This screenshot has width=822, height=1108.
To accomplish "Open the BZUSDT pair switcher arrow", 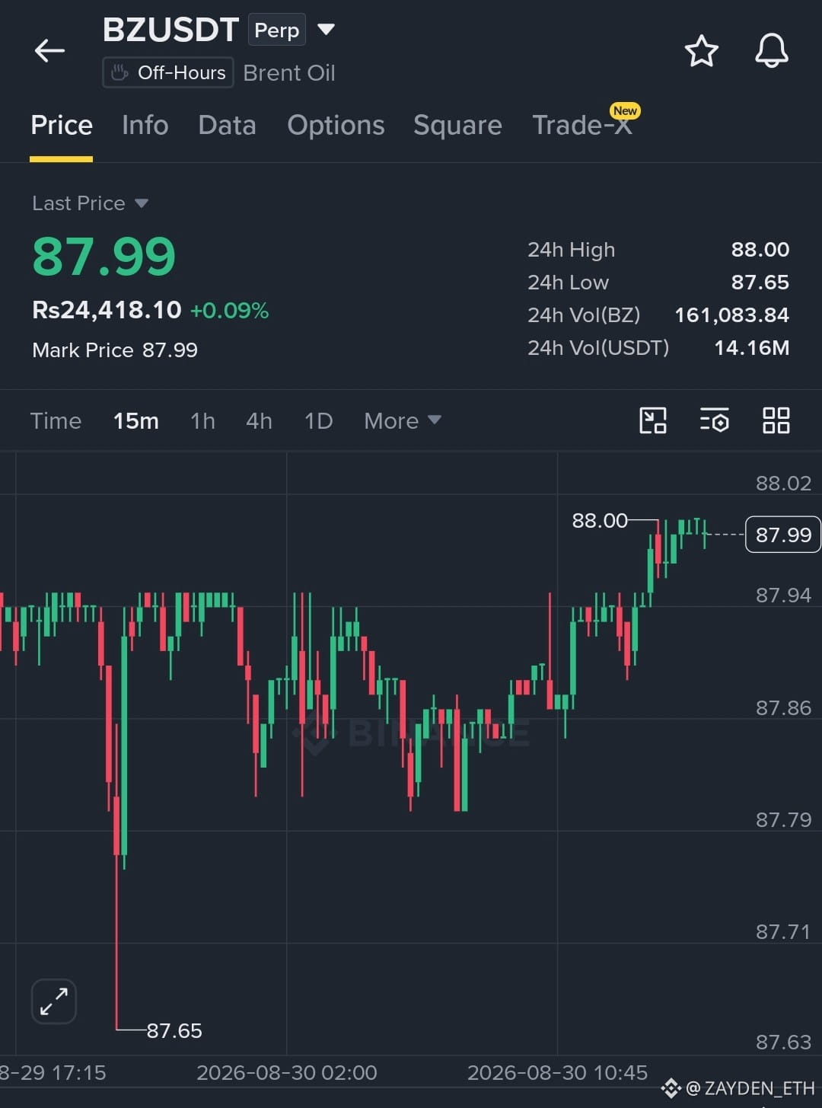I will (326, 30).
